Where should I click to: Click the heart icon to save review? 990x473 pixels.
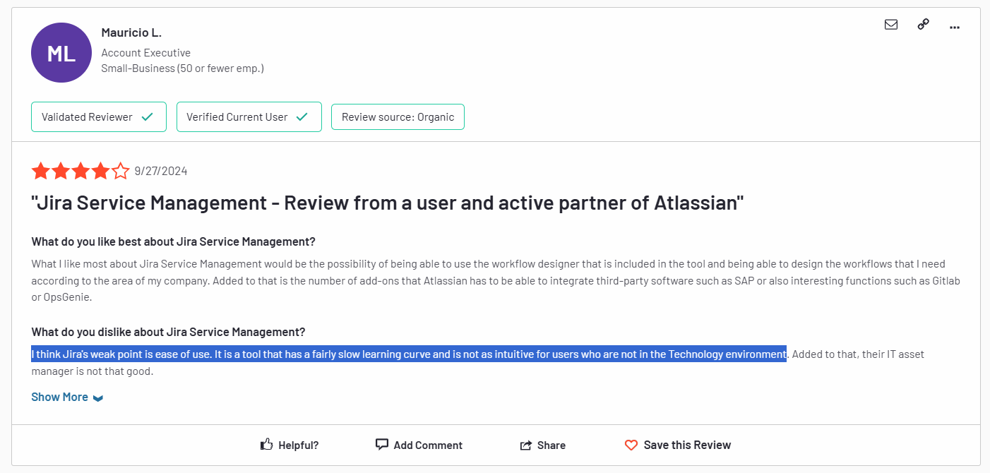[631, 445]
